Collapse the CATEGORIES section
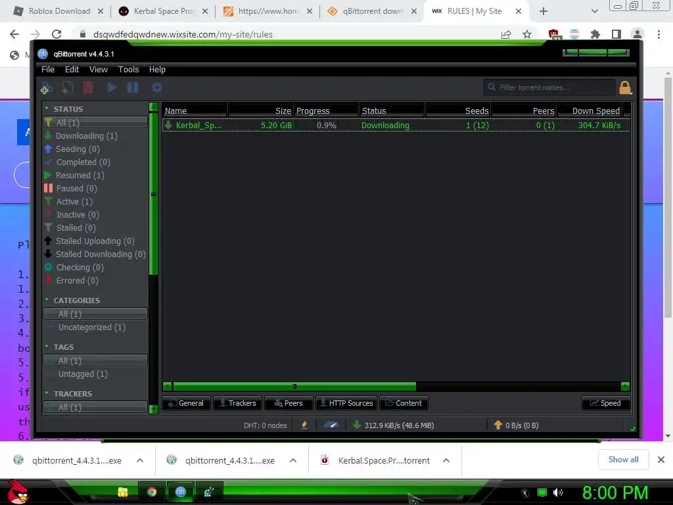 47,300
